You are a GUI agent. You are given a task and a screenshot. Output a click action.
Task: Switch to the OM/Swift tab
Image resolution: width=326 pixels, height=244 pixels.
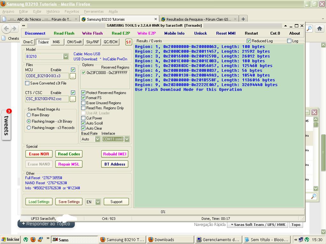74,42
